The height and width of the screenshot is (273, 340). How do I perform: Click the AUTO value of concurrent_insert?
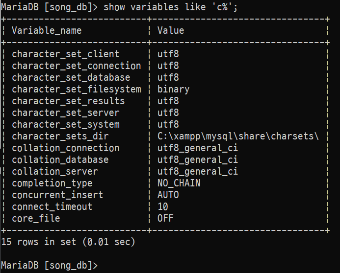pyautogui.click(x=168, y=195)
